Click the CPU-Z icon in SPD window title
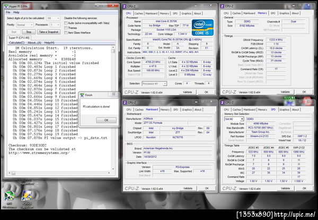 coord(223,103)
